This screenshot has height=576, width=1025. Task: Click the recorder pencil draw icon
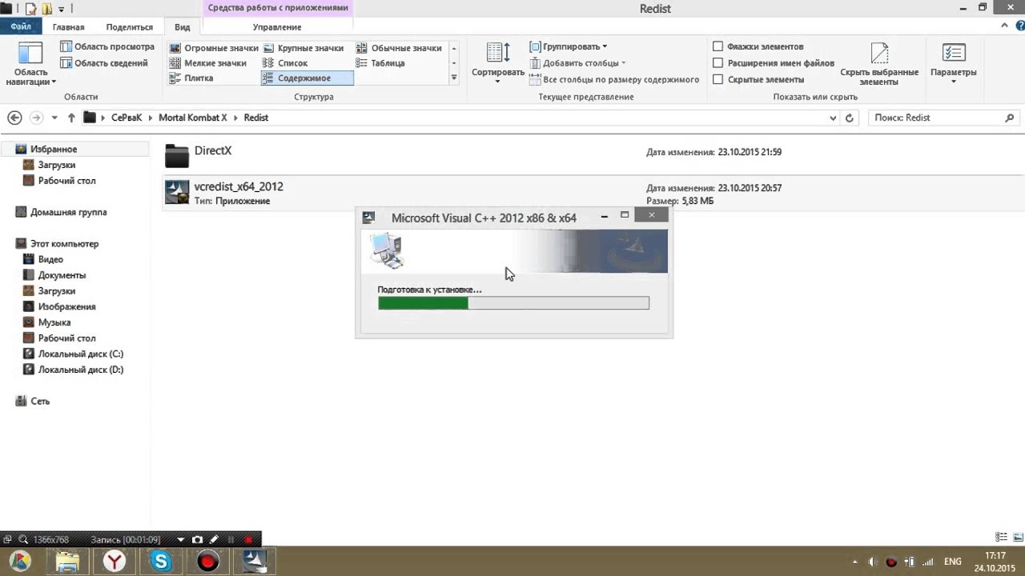coord(215,540)
